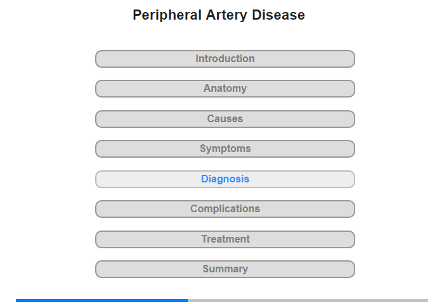Go to the Anatomy section
The width and height of the screenshot is (444, 304).
point(225,89)
